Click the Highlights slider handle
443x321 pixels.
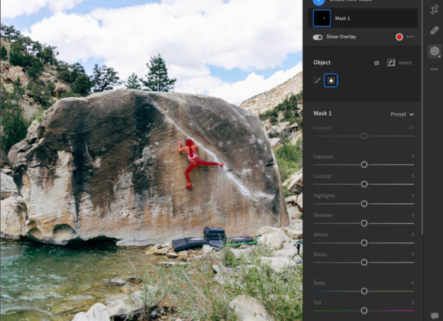364,203
